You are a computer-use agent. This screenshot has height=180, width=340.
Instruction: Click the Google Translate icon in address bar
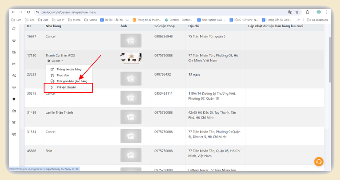(x=290, y=12)
